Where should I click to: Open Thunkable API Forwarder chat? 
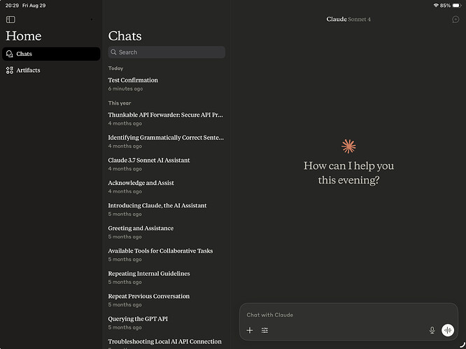point(167,119)
